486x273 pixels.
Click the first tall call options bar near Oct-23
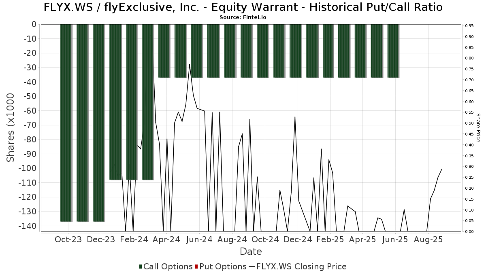(66, 123)
